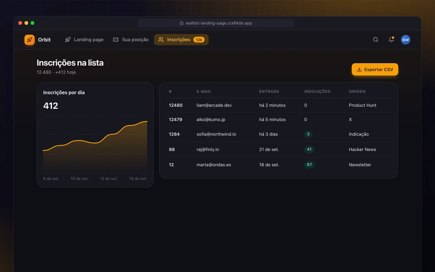Click the Indicação origin cell
Image resolution: width=435 pixels, height=272 pixels.
click(359, 134)
